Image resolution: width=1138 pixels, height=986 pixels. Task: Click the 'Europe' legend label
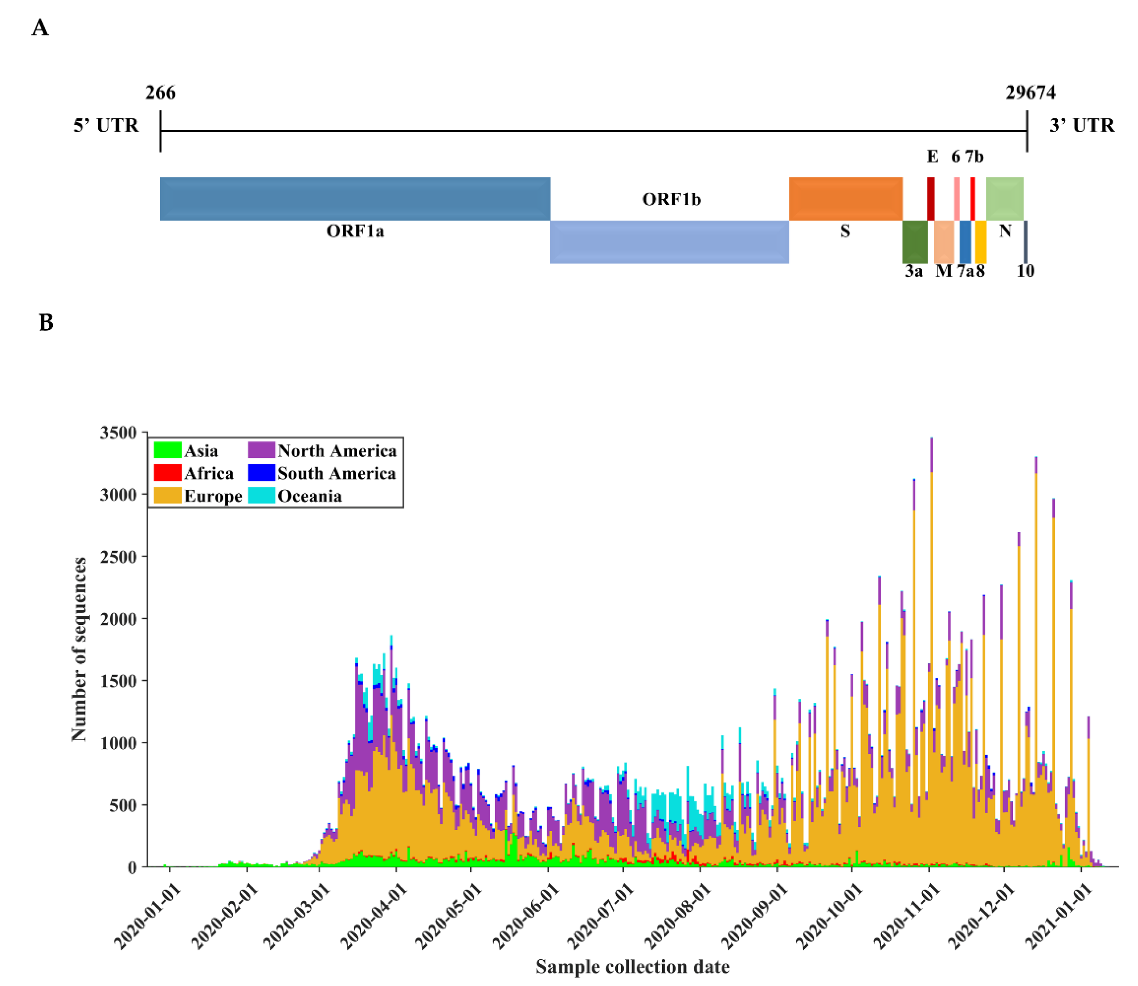(x=213, y=496)
